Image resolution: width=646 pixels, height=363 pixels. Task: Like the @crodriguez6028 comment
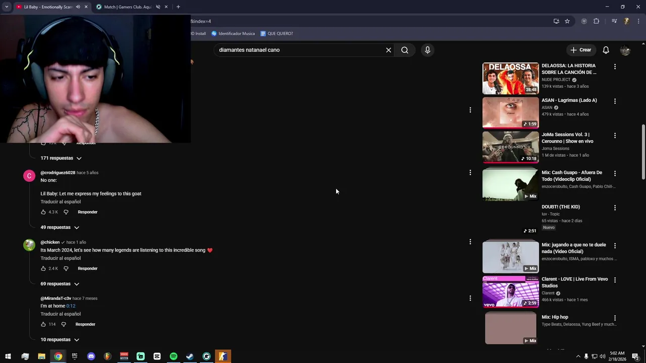pyautogui.click(x=43, y=212)
